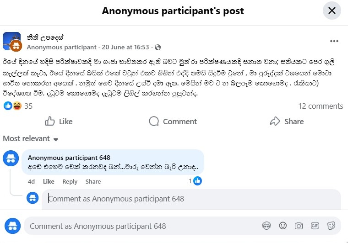Focus the reply field under the comment

[191, 199]
